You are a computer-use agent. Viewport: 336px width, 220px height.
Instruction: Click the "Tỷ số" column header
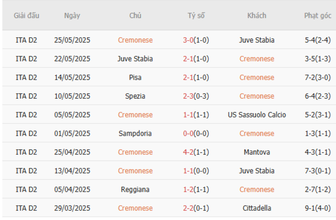click(x=196, y=15)
